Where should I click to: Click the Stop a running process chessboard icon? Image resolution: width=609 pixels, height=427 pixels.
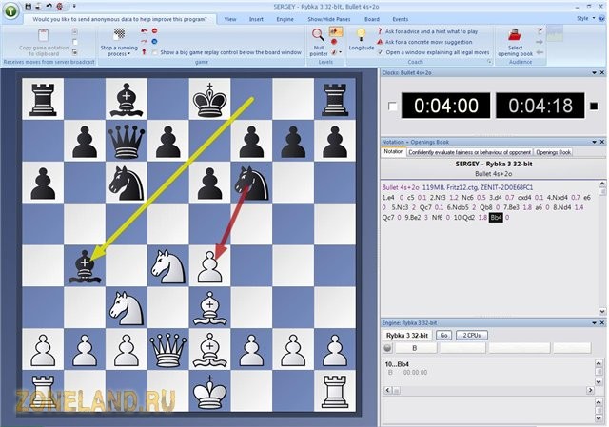point(119,34)
